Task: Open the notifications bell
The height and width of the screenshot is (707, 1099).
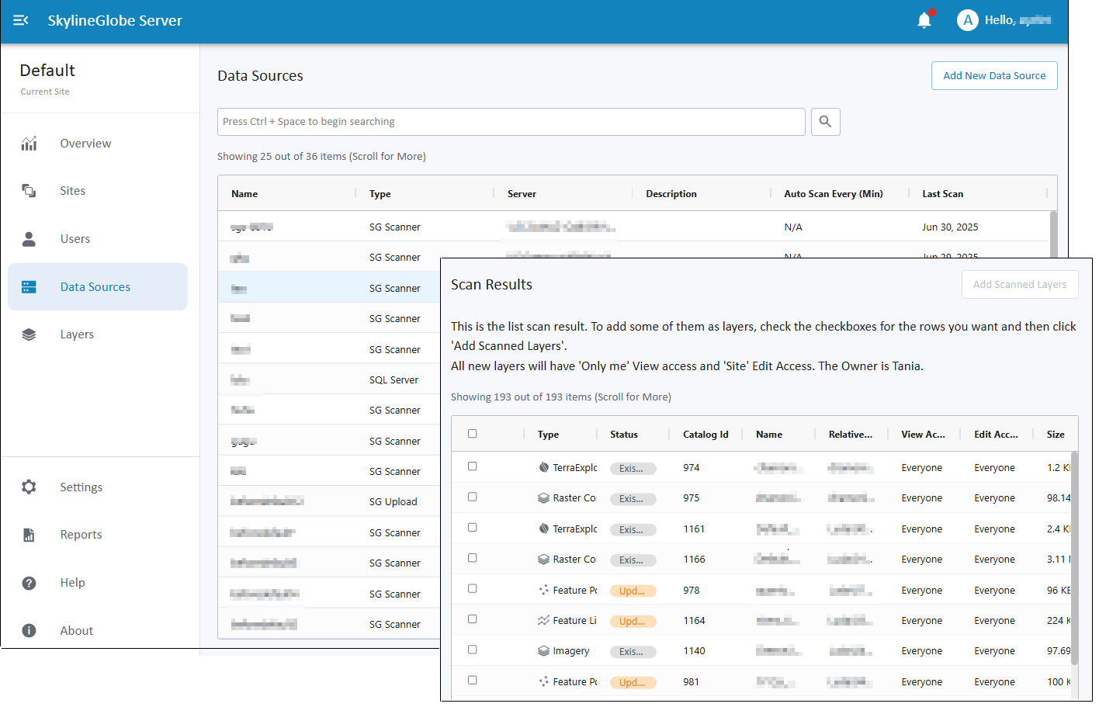Action: (x=924, y=20)
